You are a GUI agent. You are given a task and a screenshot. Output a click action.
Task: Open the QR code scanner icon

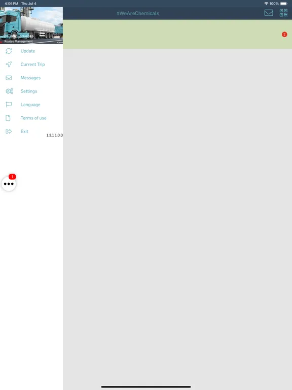pyautogui.click(x=283, y=13)
